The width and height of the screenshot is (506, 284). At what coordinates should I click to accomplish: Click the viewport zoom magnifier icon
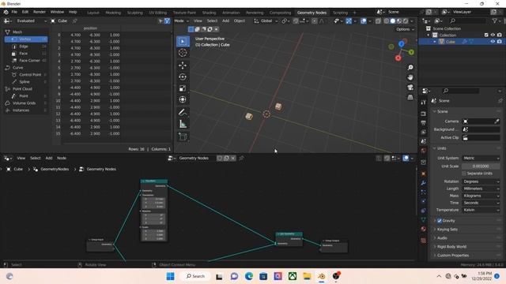[410, 68]
